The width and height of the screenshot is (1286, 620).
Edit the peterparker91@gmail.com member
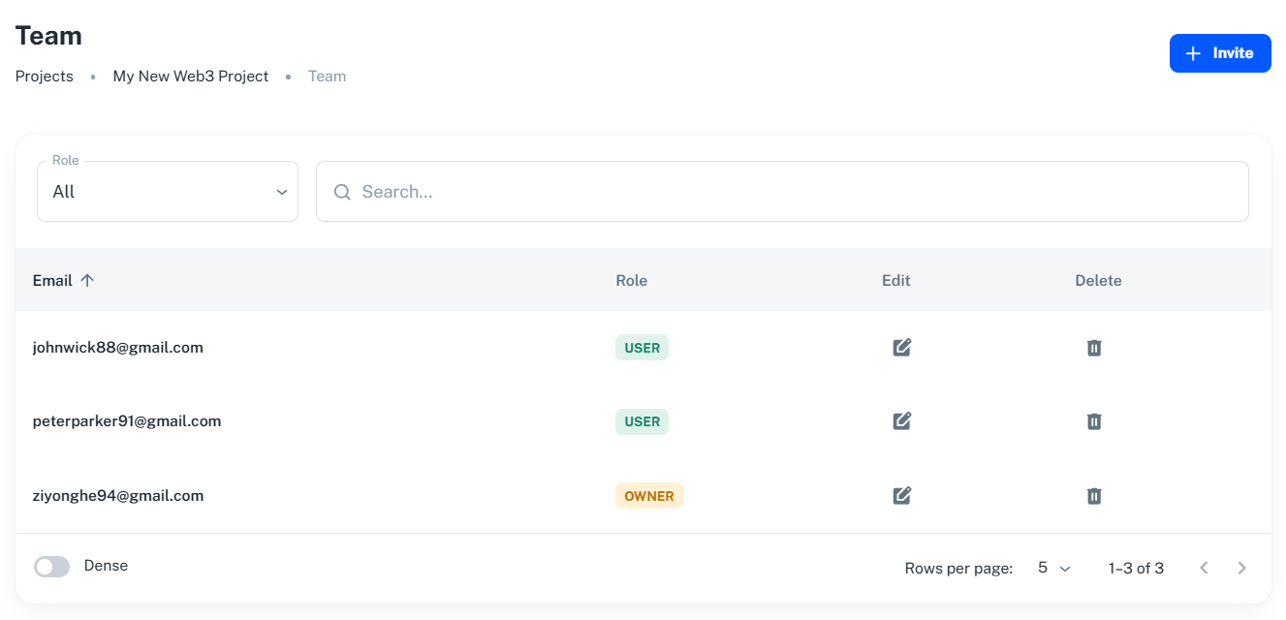(x=902, y=420)
